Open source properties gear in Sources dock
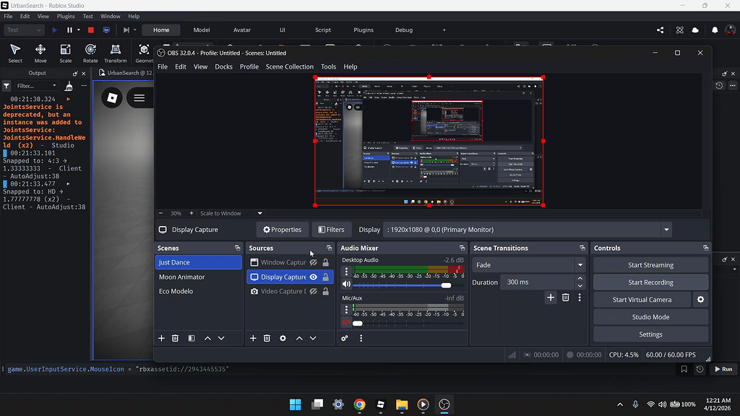 [x=283, y=338]
